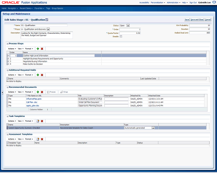Open View menu in Process Steps
The height and width of the screenshot is (173, 217).
[21, 49]
